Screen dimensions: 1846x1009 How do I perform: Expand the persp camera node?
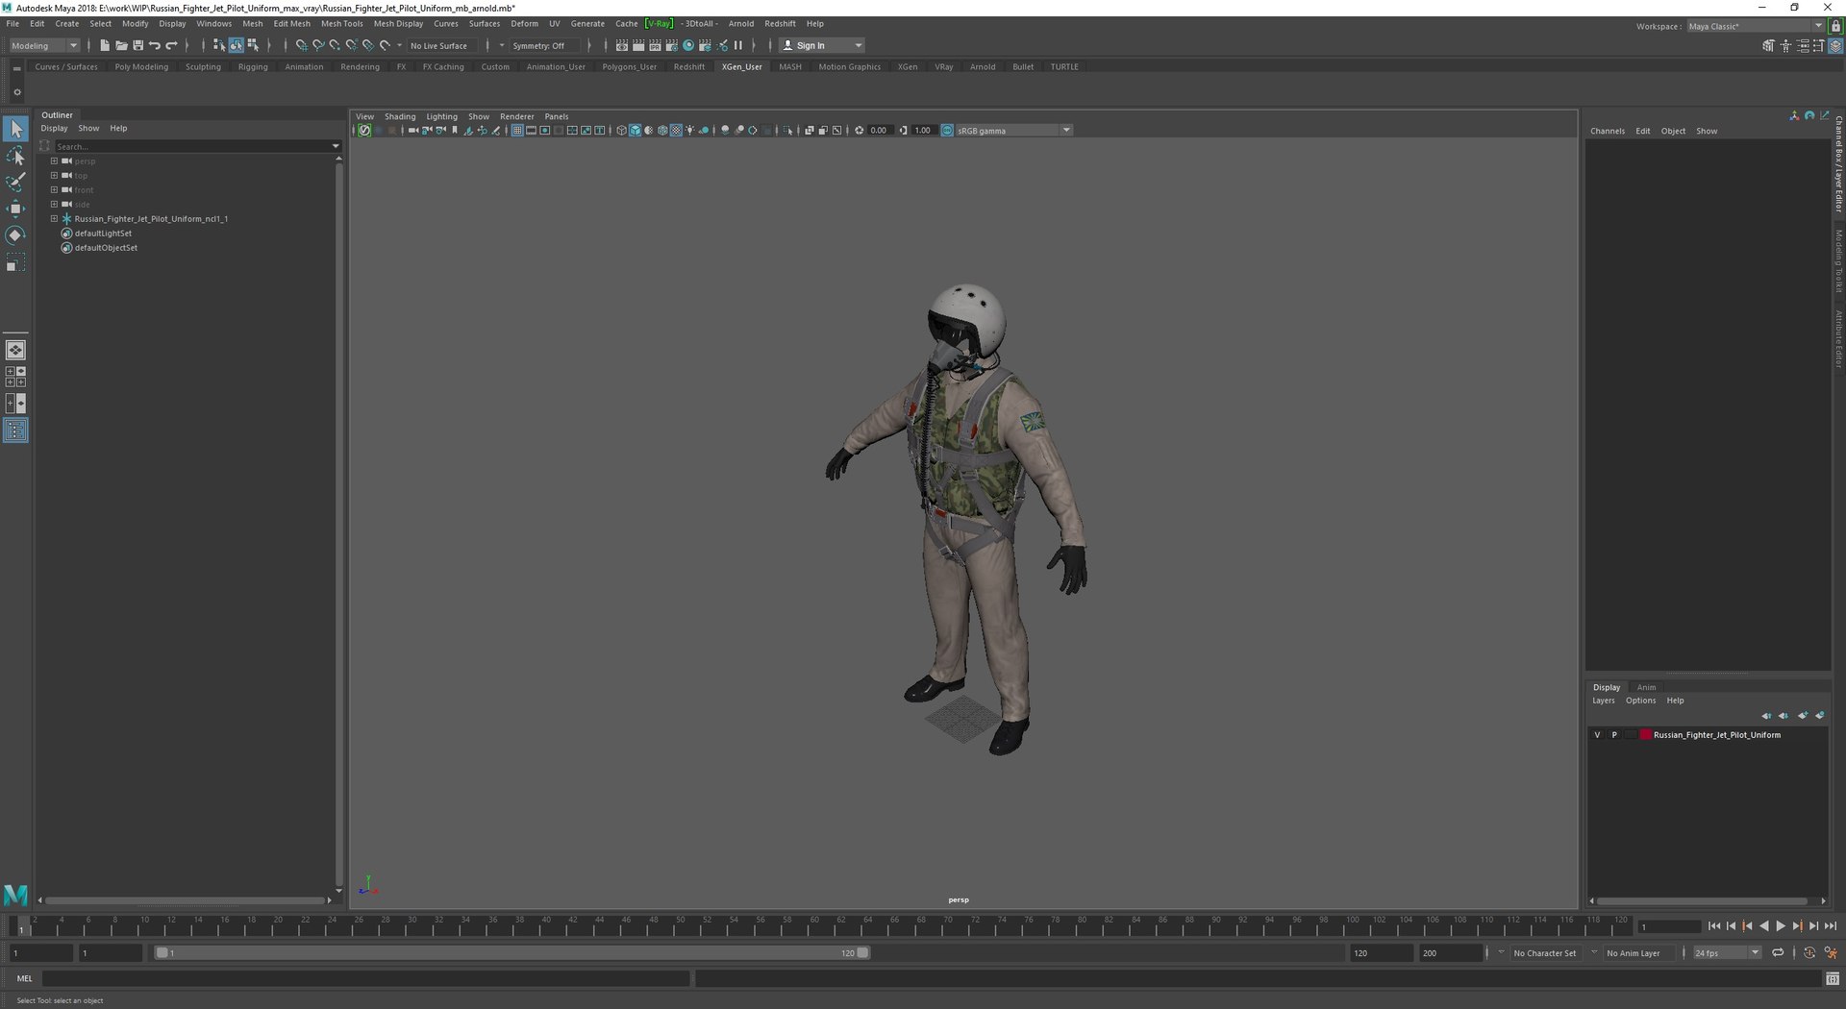[54, 161]
